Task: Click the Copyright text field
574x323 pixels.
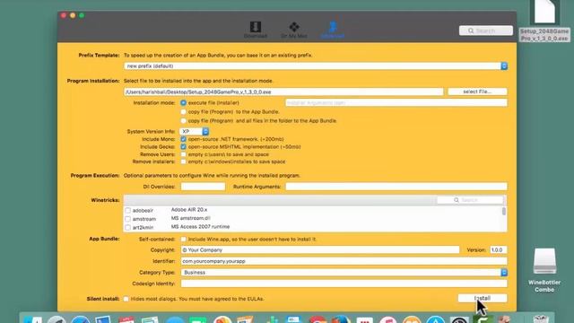Action: point(320,249)
